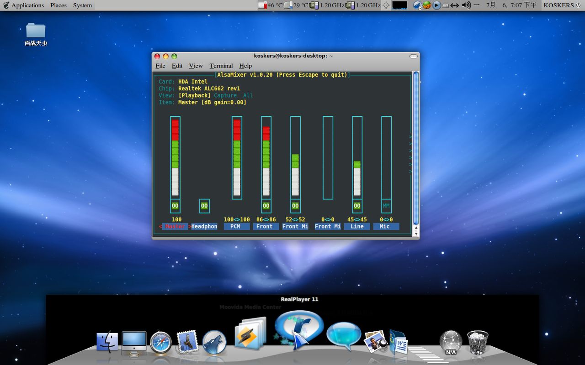
Task: Click the speaker volume icon in top panel
Action: click(466, 5)
